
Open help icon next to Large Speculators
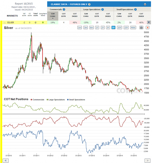103,9
